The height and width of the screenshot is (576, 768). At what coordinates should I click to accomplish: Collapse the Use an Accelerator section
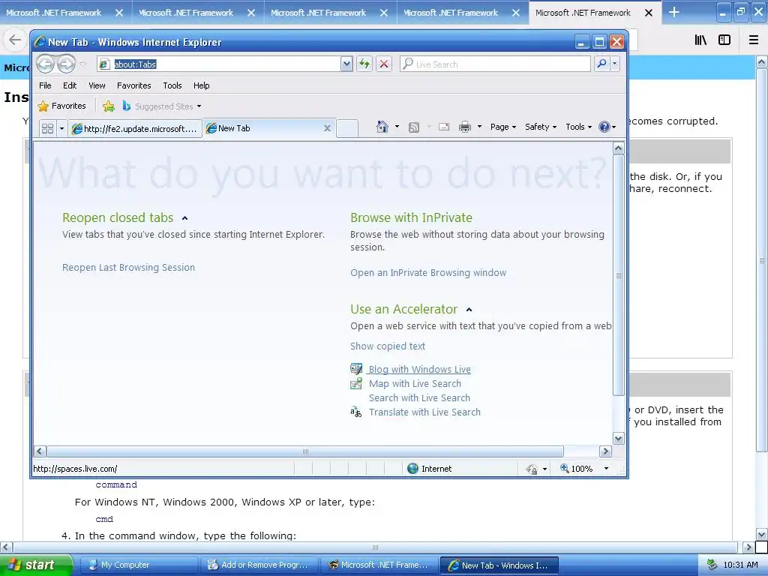pyautogui.click(x=469, y=310)
